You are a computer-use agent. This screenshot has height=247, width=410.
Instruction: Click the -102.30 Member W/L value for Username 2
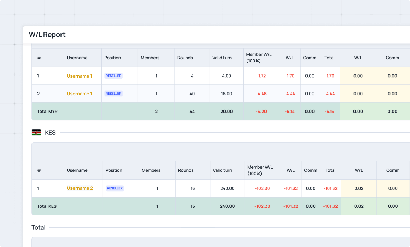pos(262,188)
